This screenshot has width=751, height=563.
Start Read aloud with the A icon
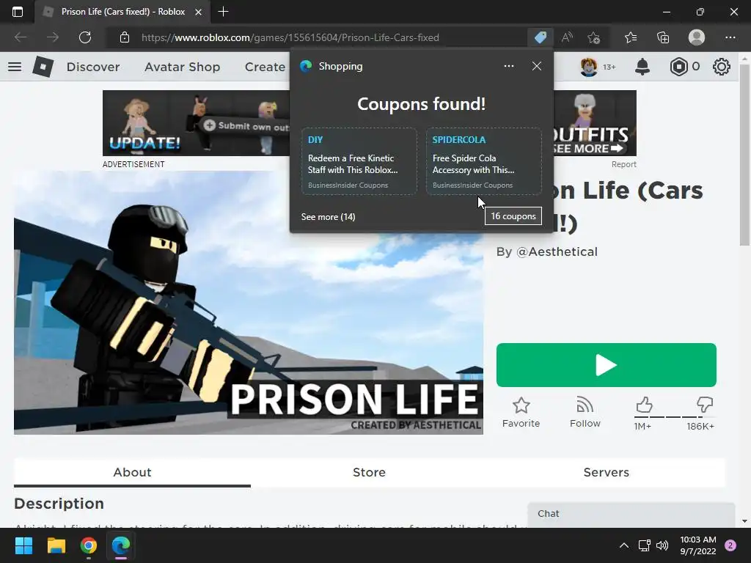coord(567,37)
